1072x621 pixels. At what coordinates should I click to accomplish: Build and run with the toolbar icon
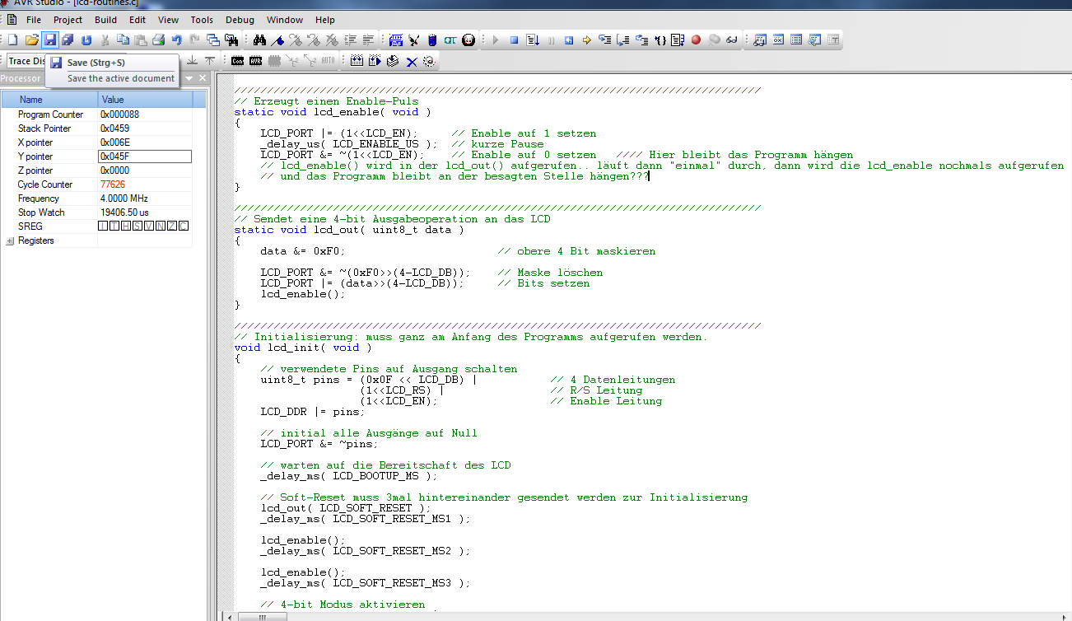point(375,60)
